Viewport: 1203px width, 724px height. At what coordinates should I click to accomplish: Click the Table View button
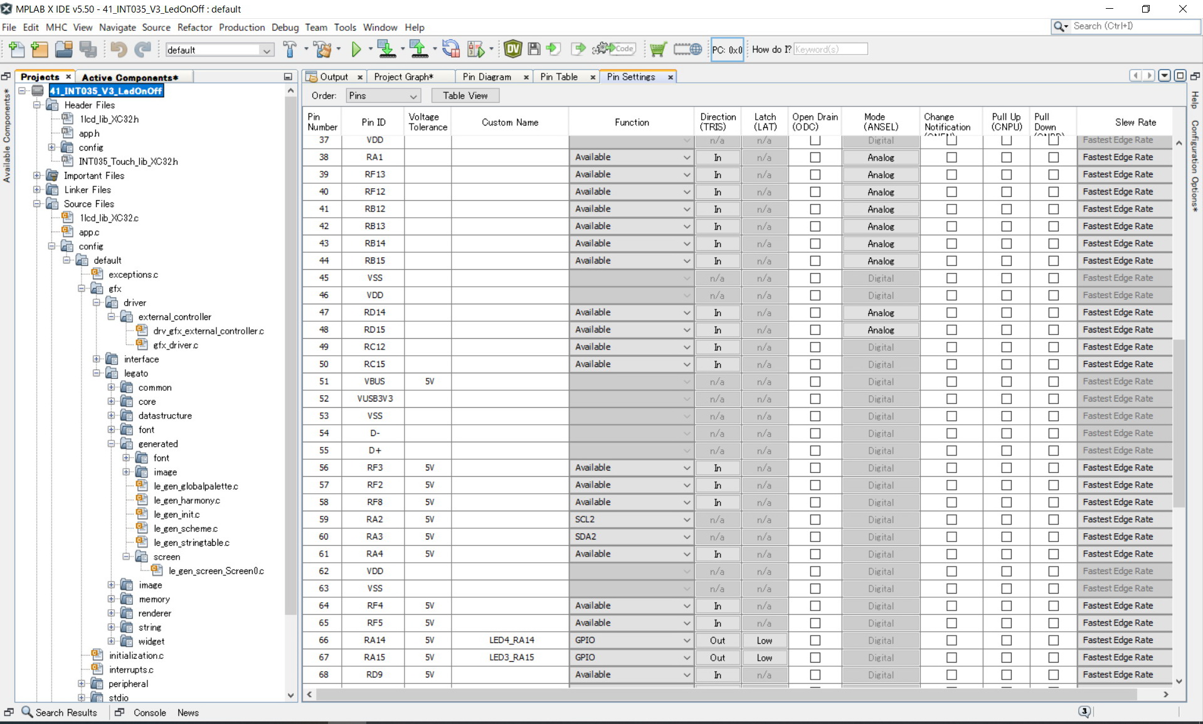click(465, 95)
